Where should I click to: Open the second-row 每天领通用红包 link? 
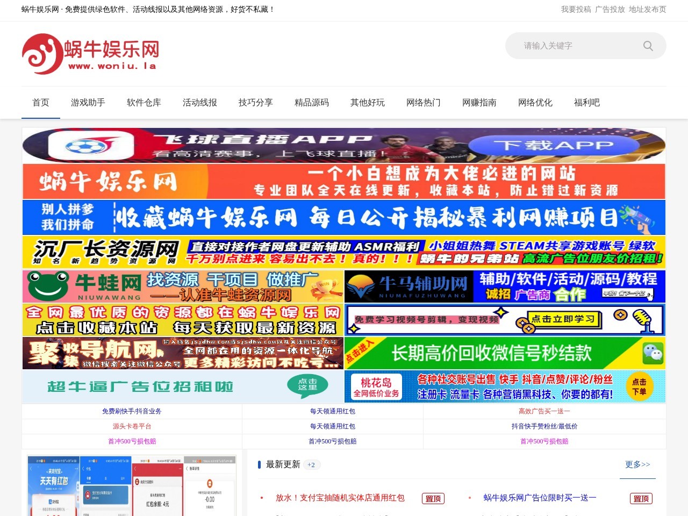[333, 426]
